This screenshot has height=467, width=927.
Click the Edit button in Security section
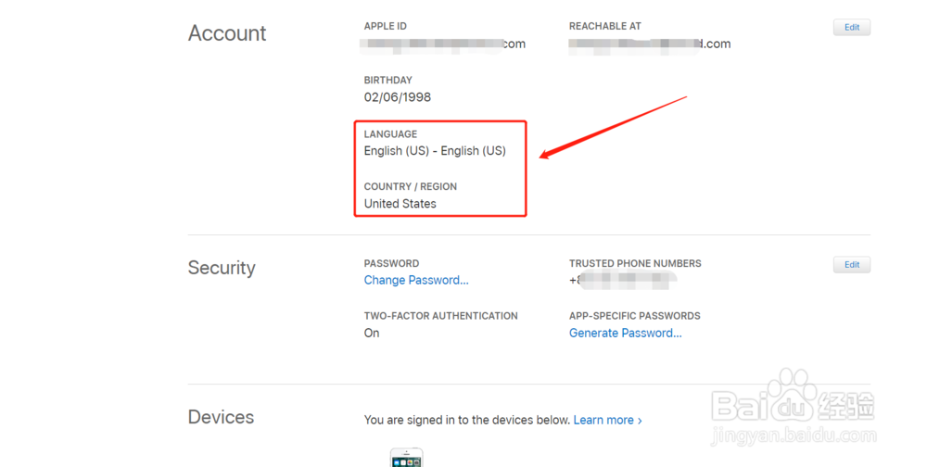(x=851, y=265)
